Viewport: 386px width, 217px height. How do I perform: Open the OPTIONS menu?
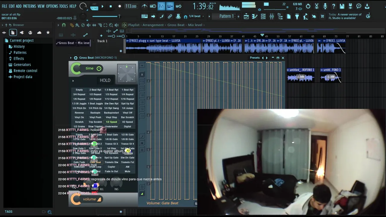pos(52,6)
